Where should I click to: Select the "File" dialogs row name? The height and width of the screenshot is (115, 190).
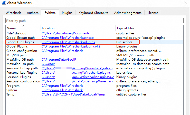coord(16,33)
